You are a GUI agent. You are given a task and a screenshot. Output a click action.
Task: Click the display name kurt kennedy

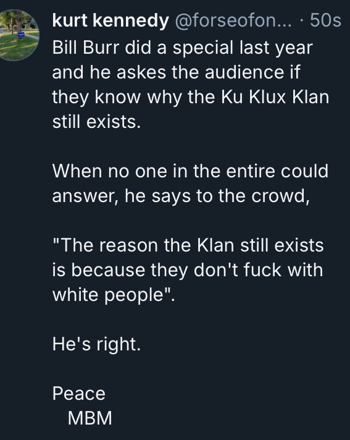pos(110,21)
